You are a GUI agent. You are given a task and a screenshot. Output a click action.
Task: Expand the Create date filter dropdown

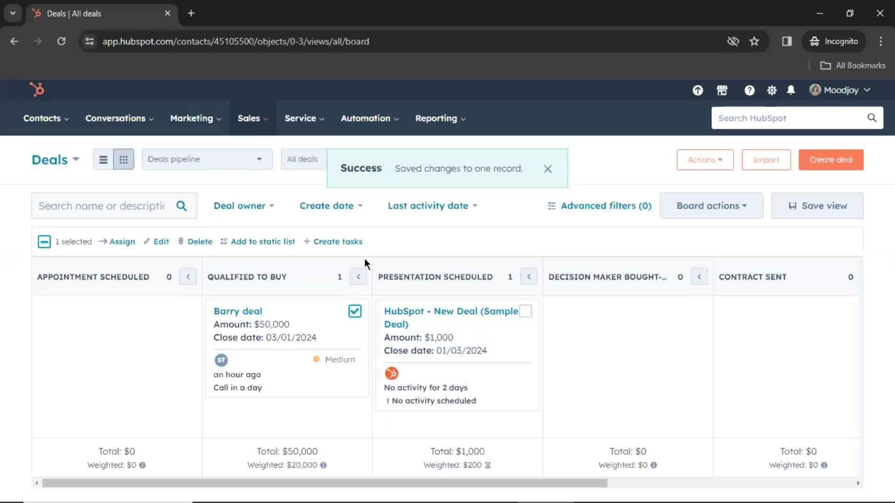(330, 205)
